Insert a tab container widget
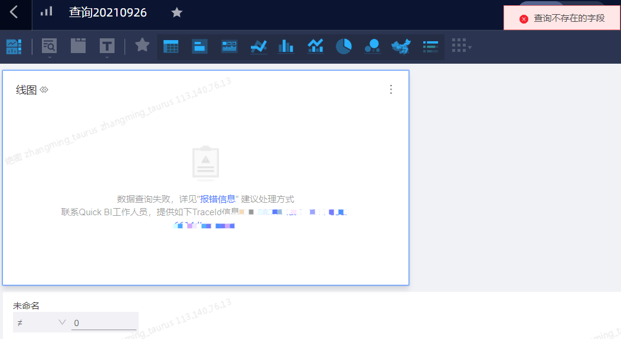Image resolution: width=621 pixels, height=339 pixels. 78,46
